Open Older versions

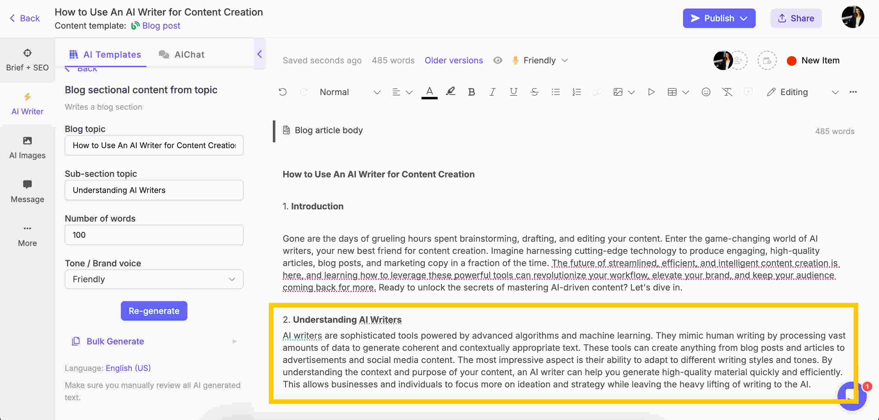[x=454, y=60]
